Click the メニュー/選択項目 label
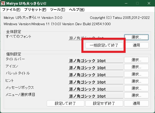The width and height of the screenshot is (155, 113). pyautogui.click(x=20, y=95)
